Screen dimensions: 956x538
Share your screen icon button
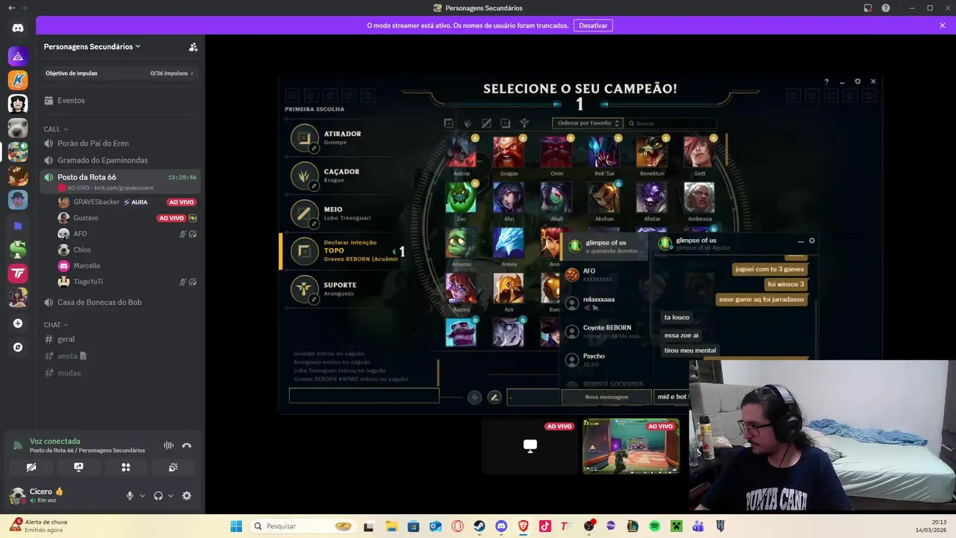78,467
